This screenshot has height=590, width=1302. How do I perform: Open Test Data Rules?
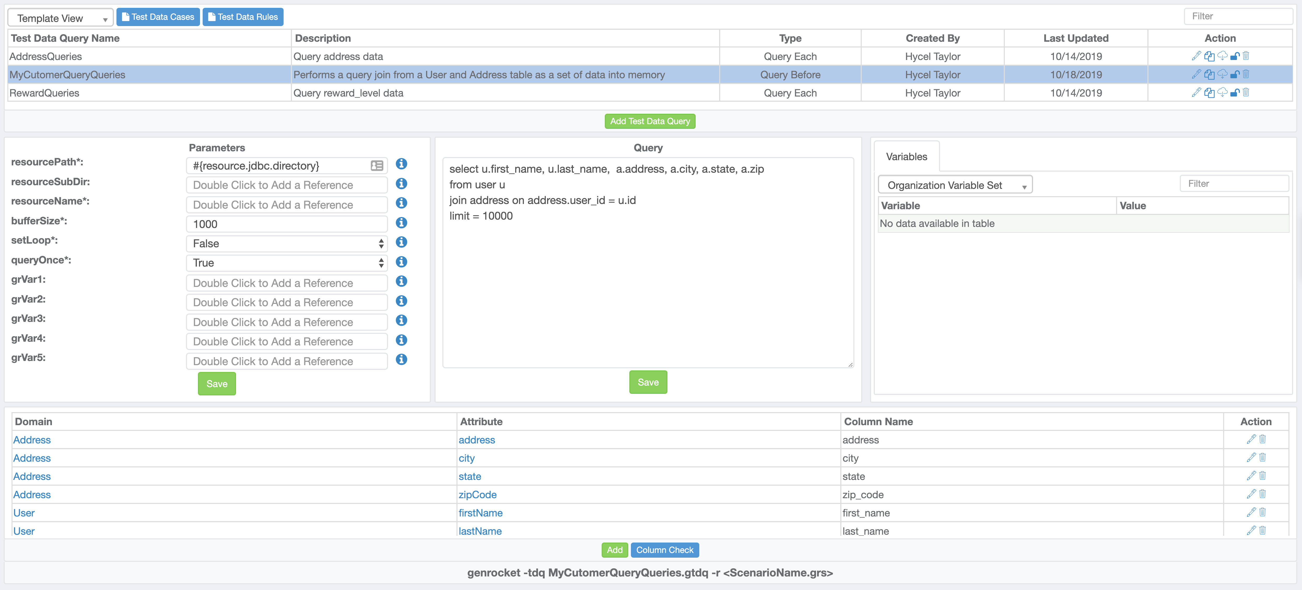pos(243,17)
